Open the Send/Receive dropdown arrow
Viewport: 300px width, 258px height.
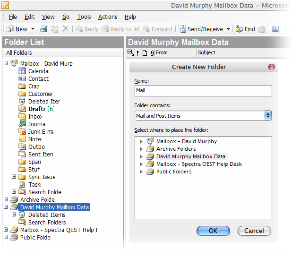coord(228,29)
